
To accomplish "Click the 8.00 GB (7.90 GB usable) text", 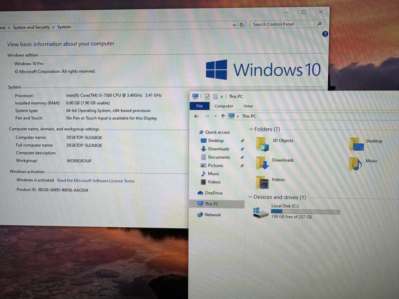I will click(88, 103).
